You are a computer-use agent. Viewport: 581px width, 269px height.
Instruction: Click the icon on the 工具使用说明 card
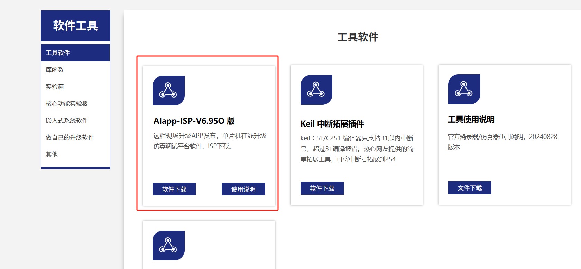point(464,89)
